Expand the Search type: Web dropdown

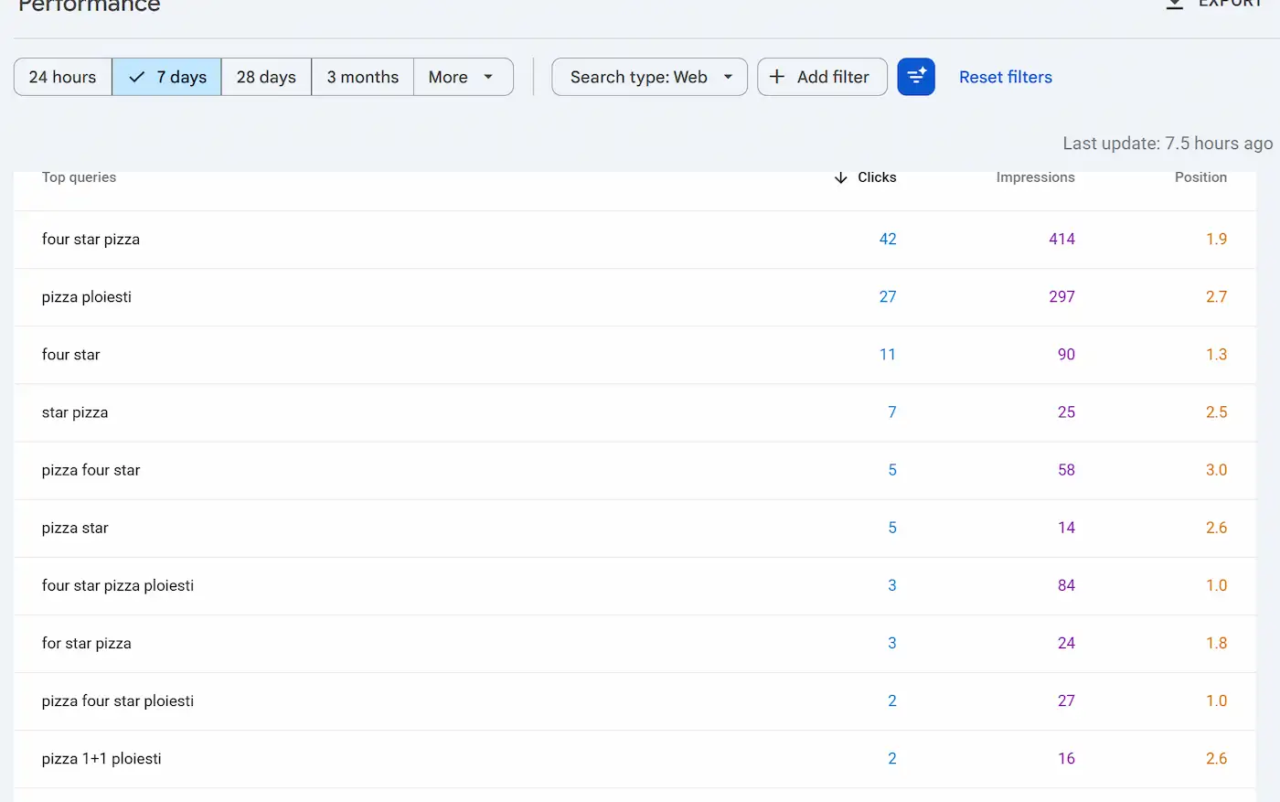[x=649, y=77]
